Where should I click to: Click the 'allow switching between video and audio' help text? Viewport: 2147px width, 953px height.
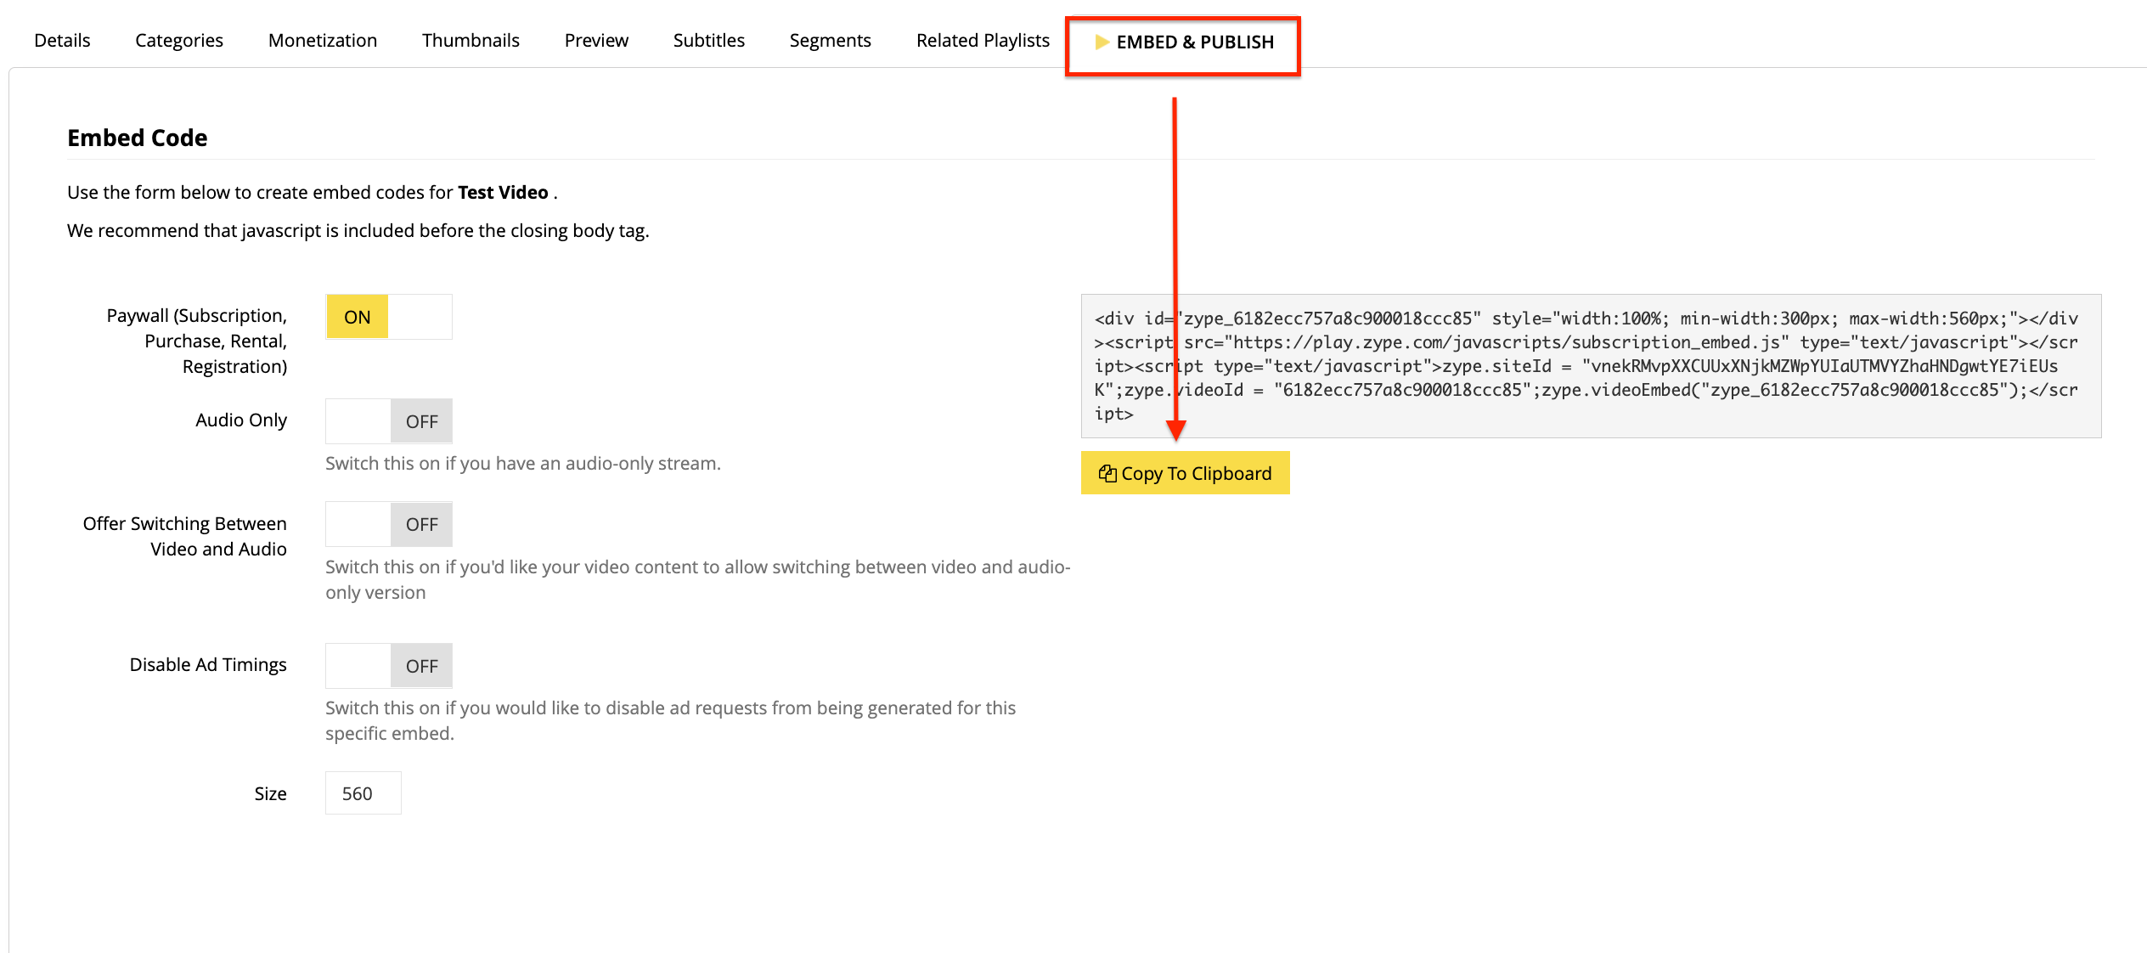pos(697,579)
